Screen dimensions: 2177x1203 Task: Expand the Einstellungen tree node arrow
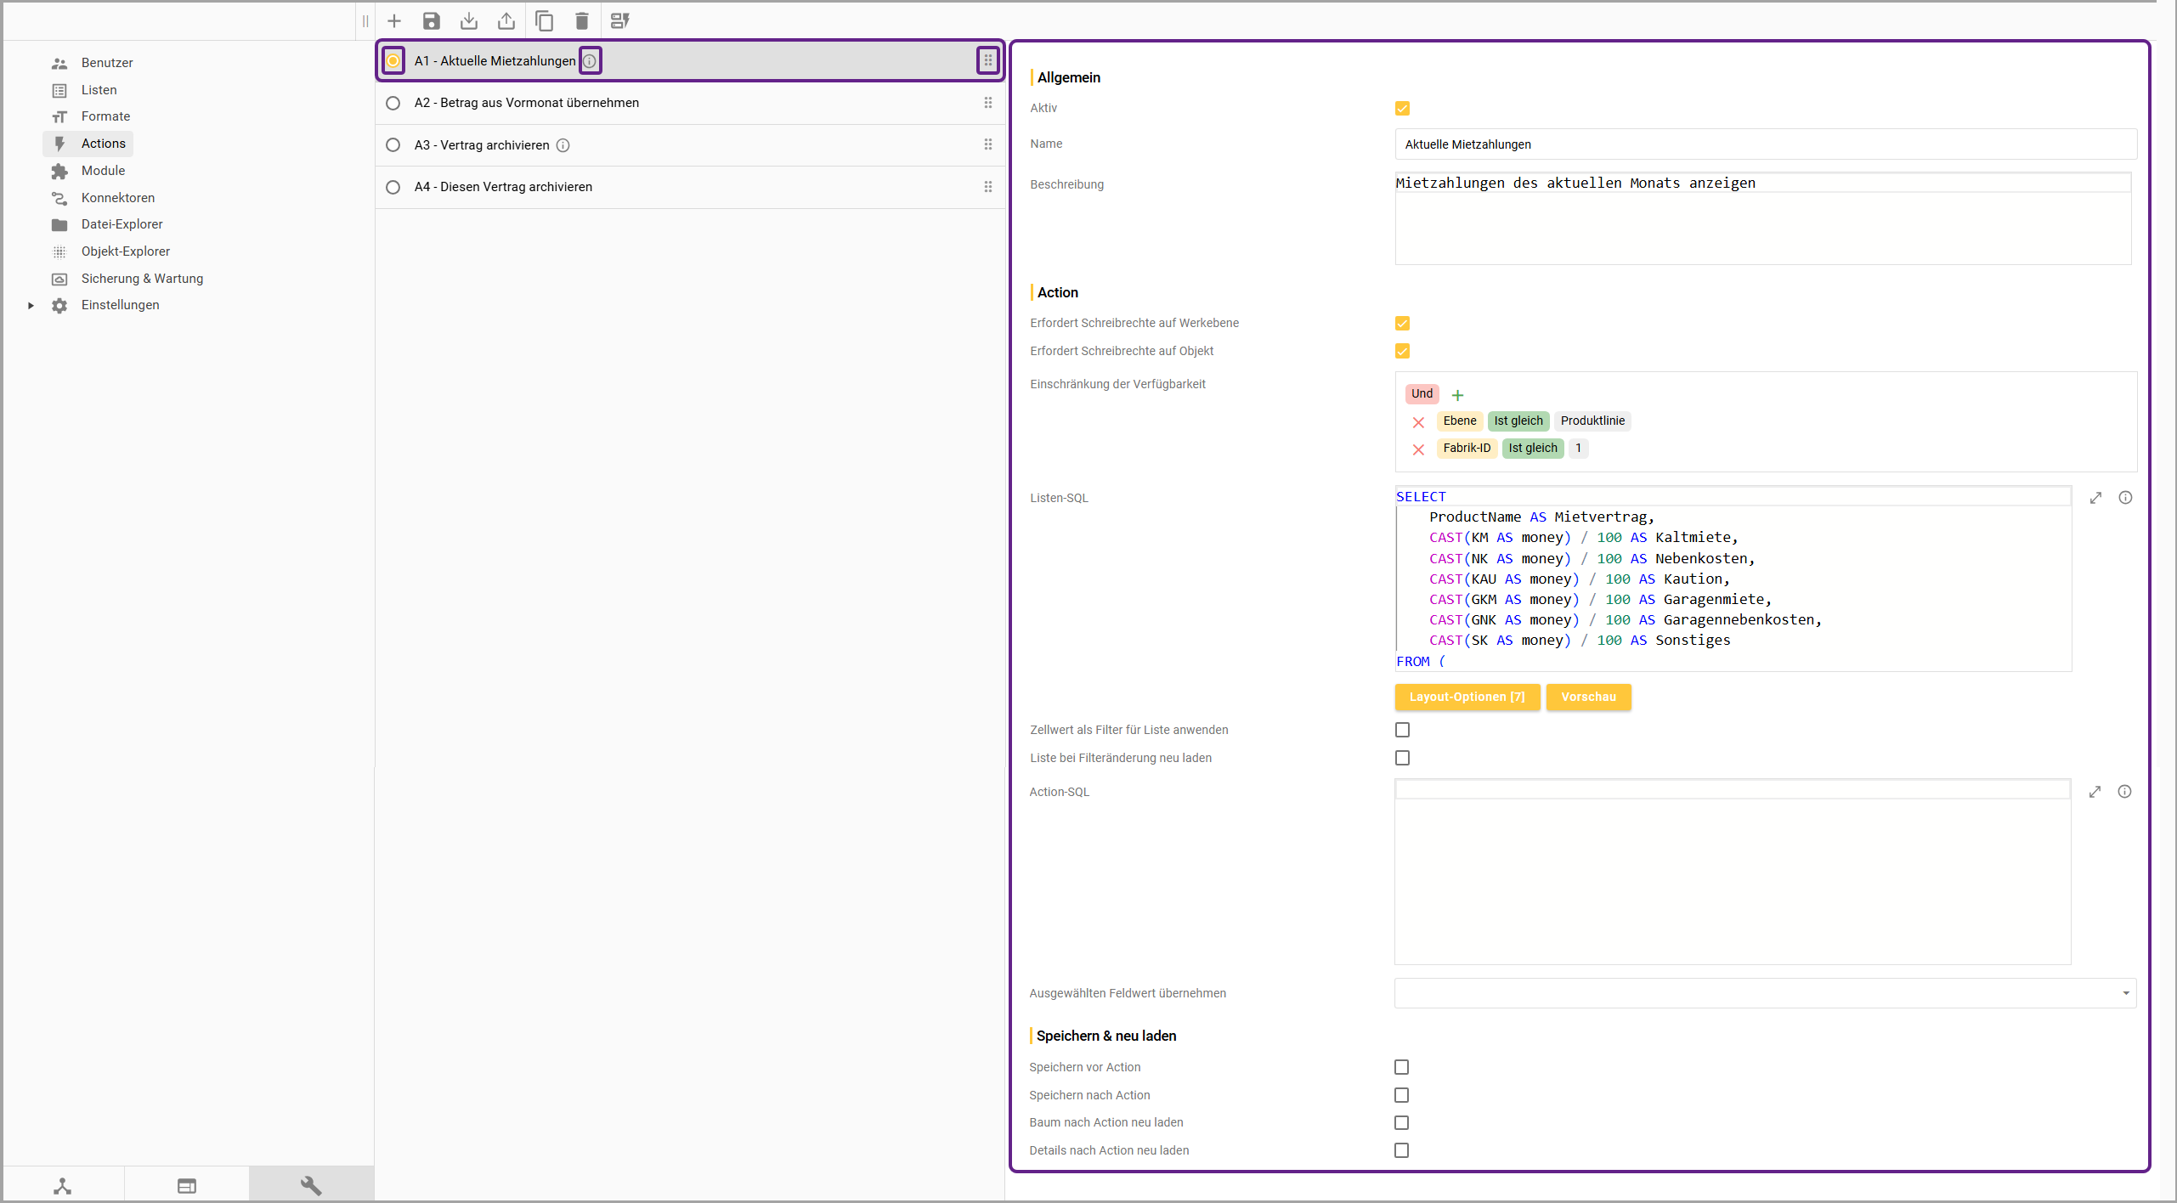[31, 306]
